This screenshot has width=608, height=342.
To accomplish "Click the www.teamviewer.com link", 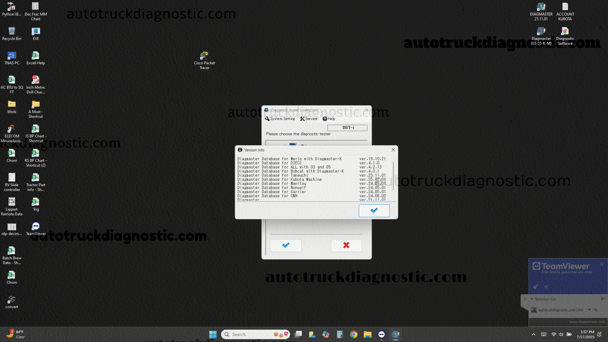I will [587, 322].
